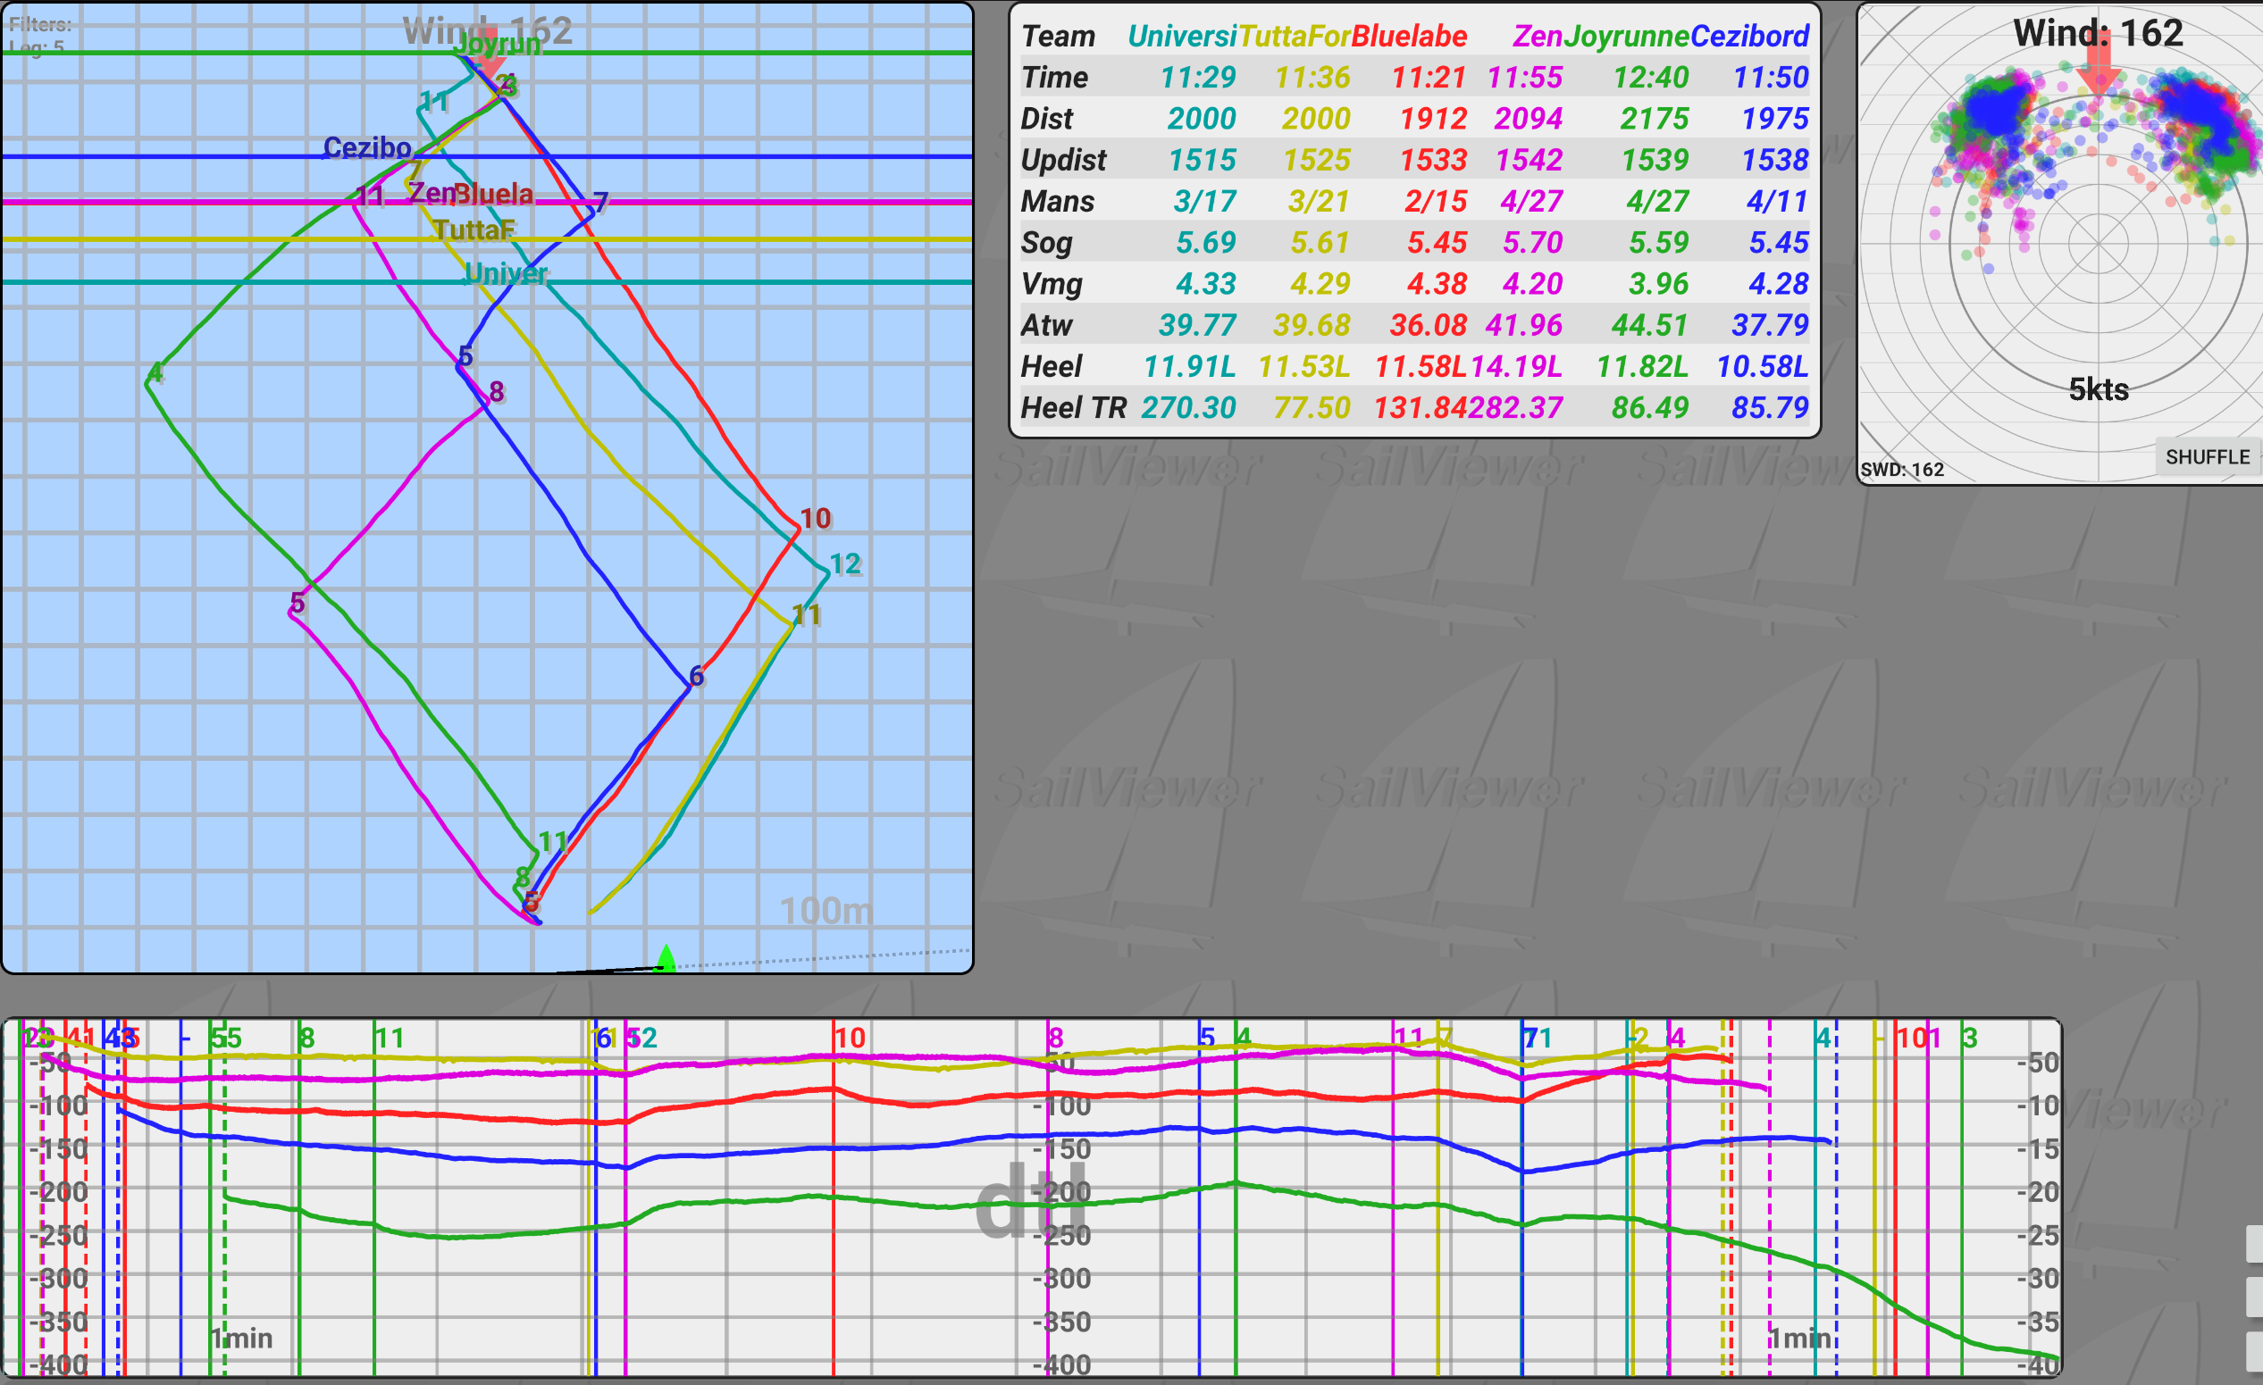Click blue maneuver marker 6 on the map
The width and height of the screenshot is (2263, 1385).
(x=696, y=677)
